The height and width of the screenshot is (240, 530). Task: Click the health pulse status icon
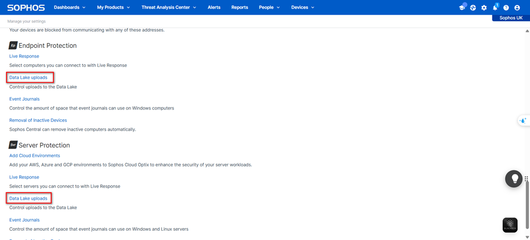(473, 8)
